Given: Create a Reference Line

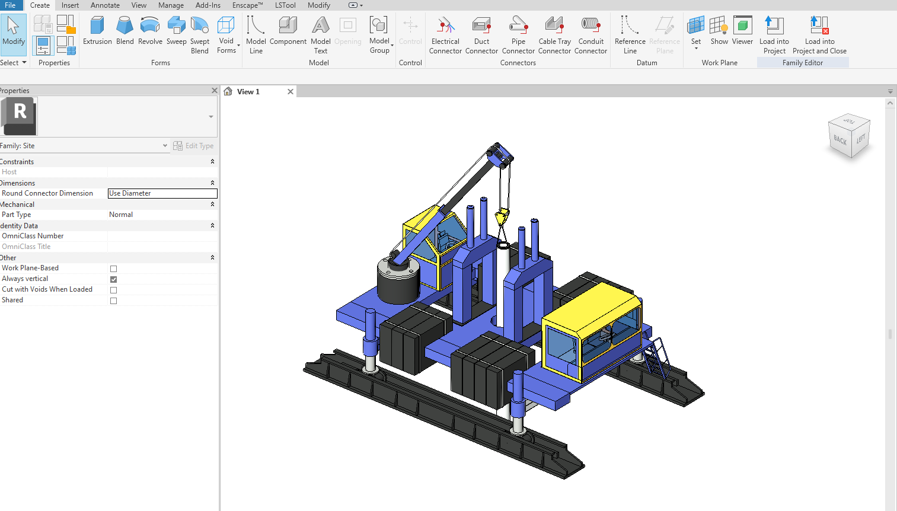Looking at the screenshot, I should tap(630, 36).
